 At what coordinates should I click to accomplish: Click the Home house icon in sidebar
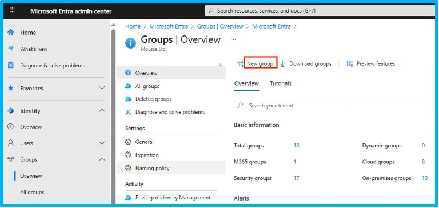(x=11, y=33)
